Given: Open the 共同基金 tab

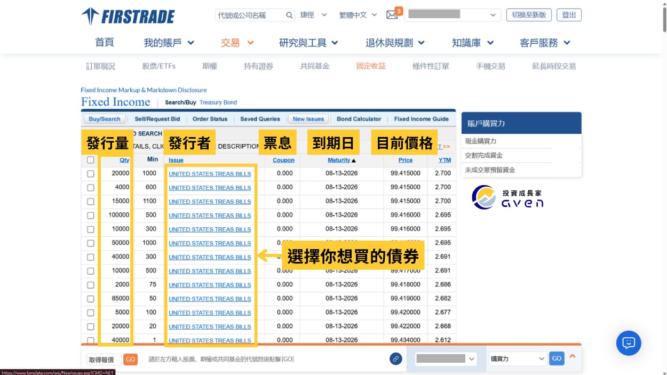Looking at the screenshot, I should coord(315,66).
